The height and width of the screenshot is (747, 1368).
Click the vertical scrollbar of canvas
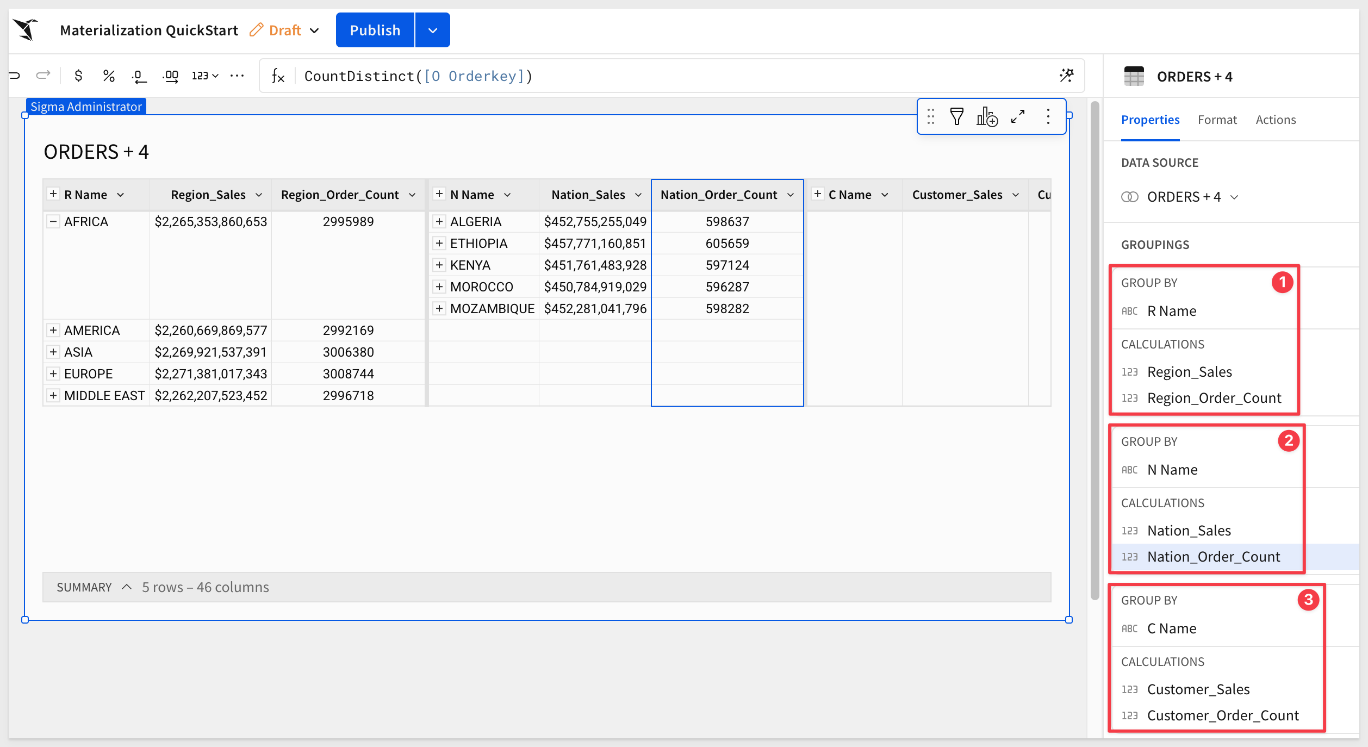point(1095,351)
